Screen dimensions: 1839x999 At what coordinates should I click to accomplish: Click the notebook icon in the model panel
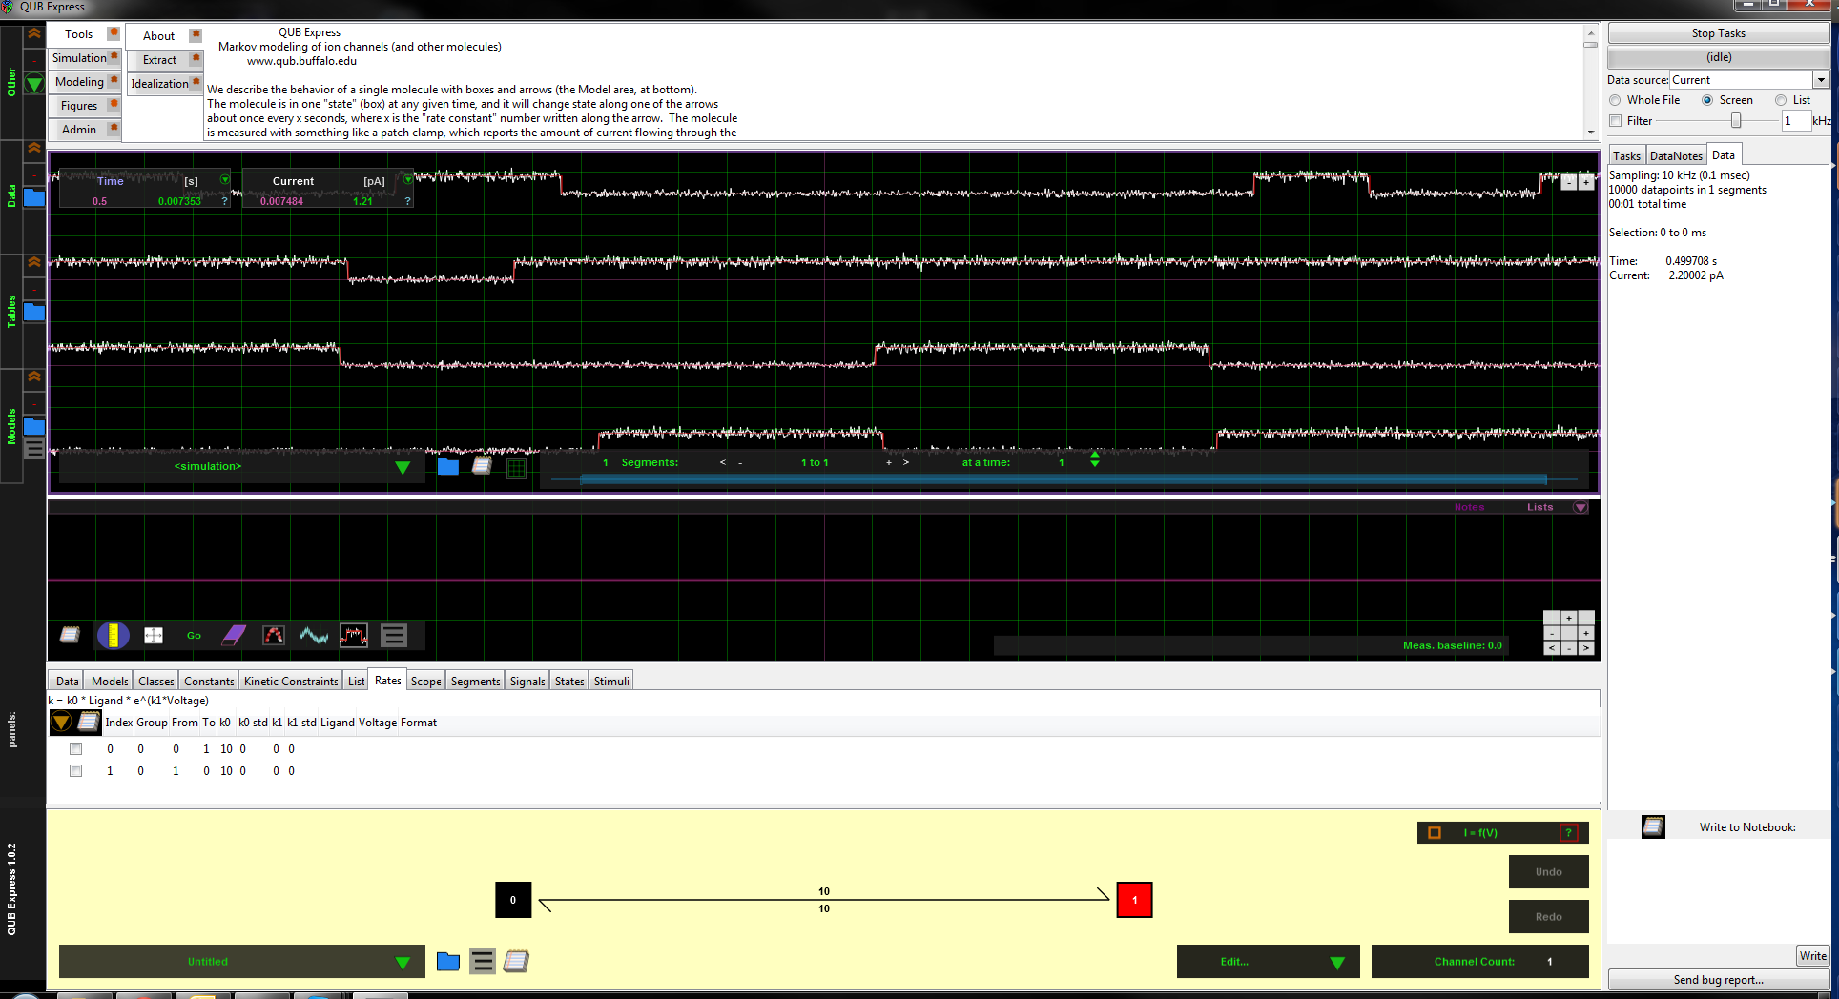tap(516, 962)
